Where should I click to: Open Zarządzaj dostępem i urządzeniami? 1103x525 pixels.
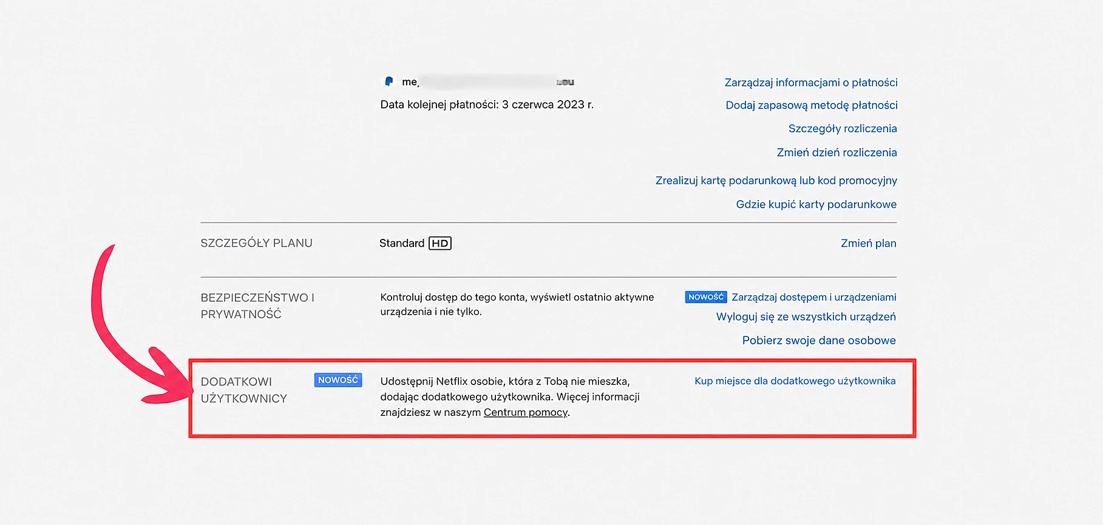(813, 297)
